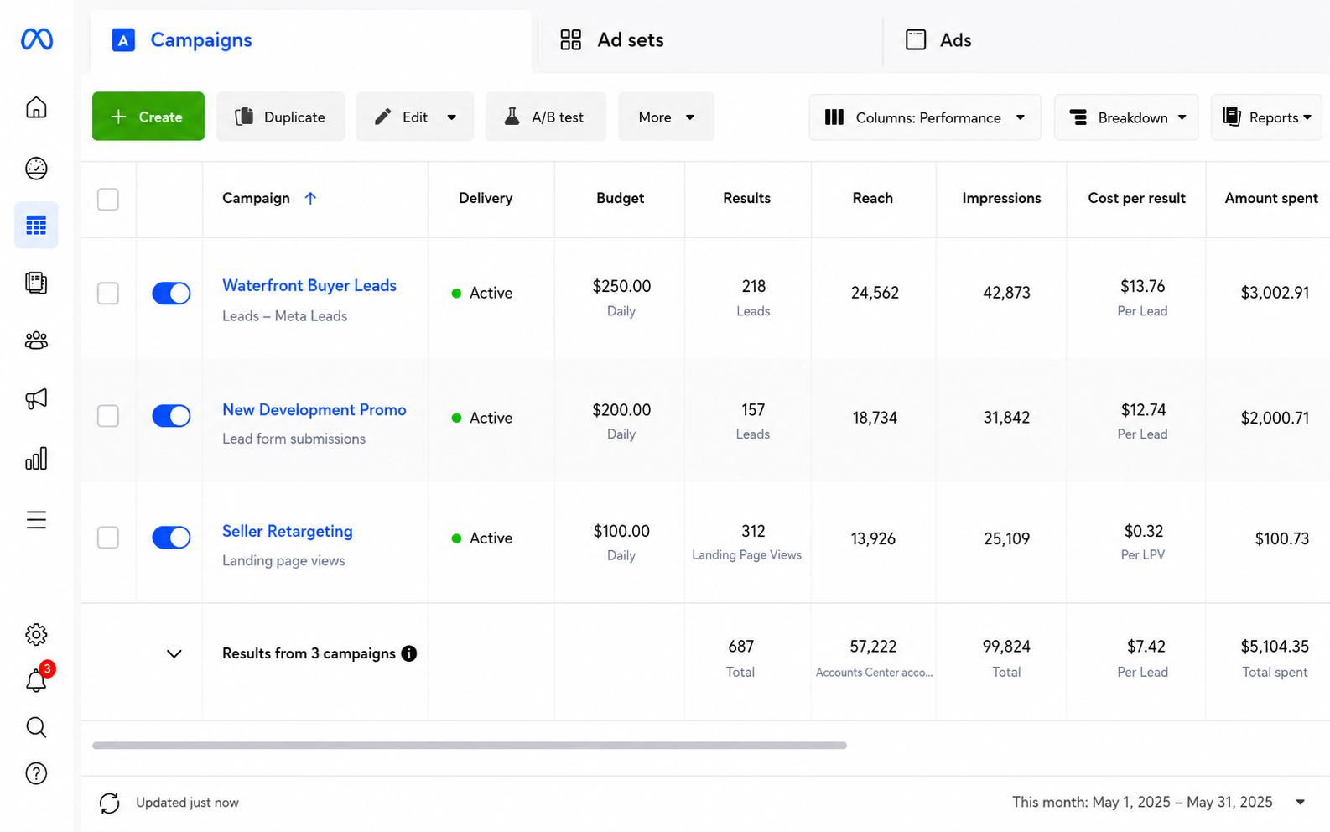Open the Audiences people icon

point(36,341)
